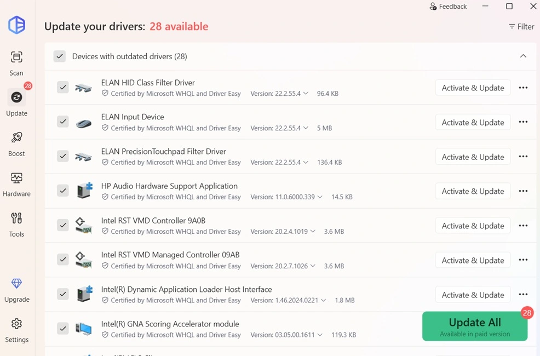Screen dimensions: 540x356
Task: Click the green Update All button
Action: 475,326
